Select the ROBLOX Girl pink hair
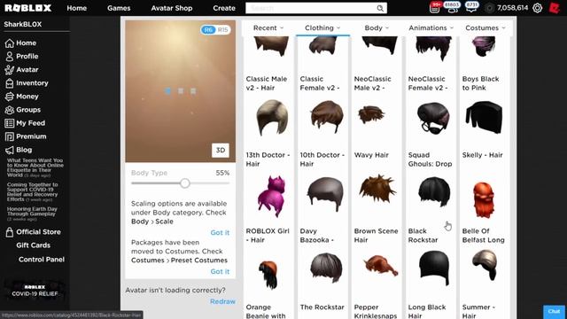Screen dimensions: 567x319 pos(271,197)
